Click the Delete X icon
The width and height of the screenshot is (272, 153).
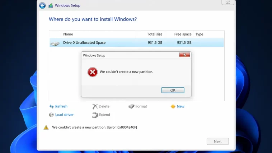pos(95,106)
